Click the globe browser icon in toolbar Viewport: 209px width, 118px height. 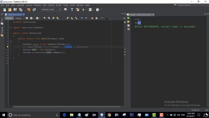coord(65,10)
